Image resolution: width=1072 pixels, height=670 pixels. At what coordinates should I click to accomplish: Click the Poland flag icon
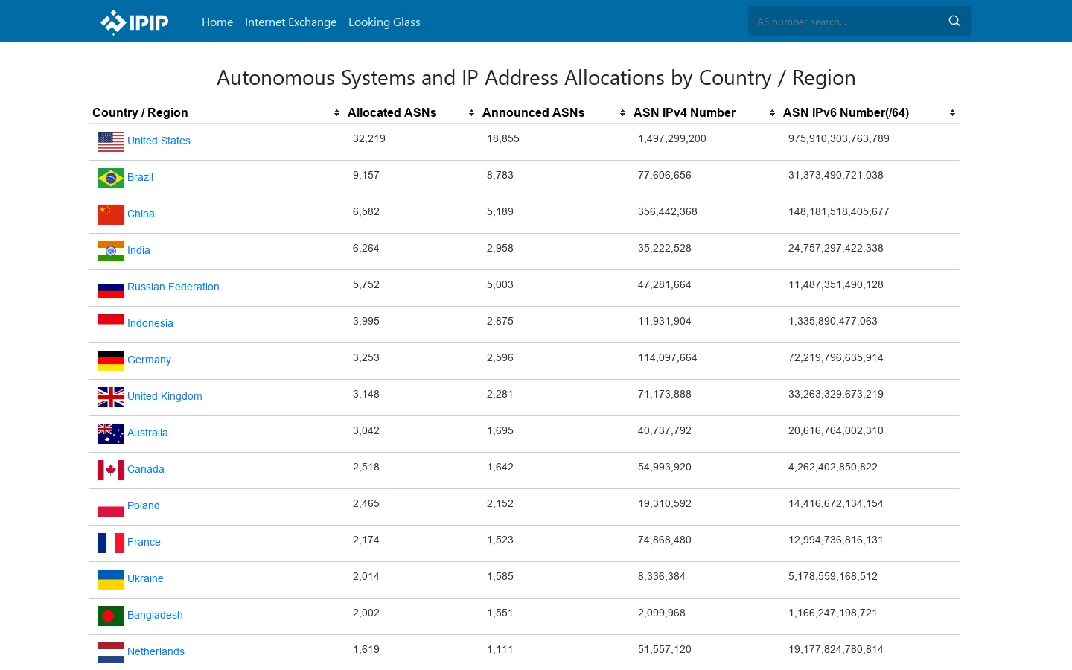pos(111,506)
